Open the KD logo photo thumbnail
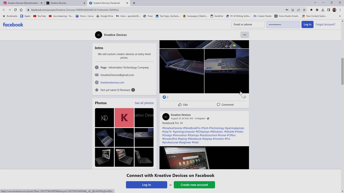This screenshot has width=344, height=193. click(x=104, y=118)
